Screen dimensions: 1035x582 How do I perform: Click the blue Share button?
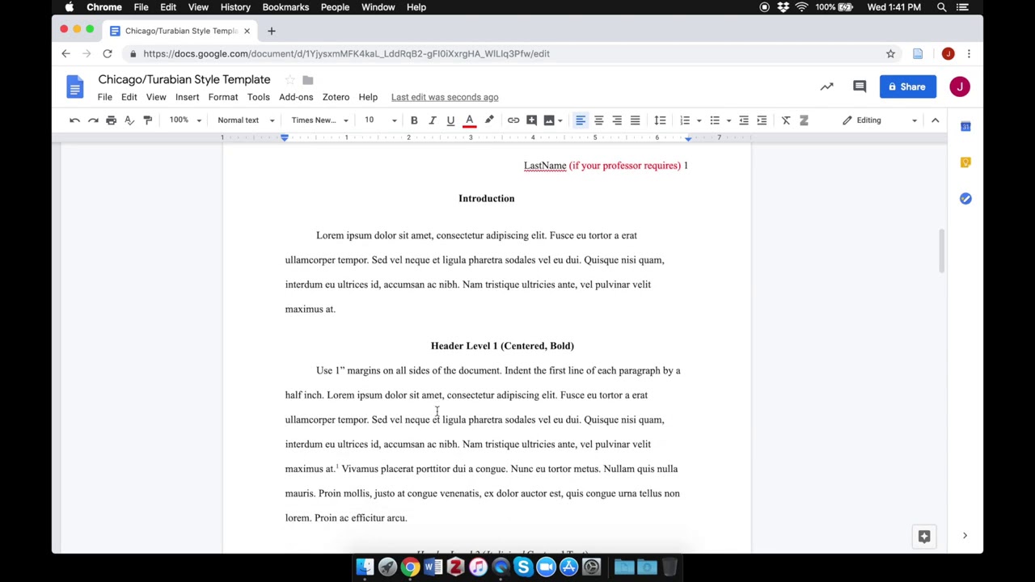908,86
